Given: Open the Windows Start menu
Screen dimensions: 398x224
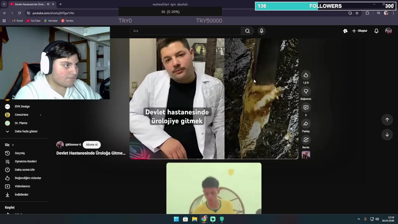Looking at the screenshot, I should coord(176,219).
